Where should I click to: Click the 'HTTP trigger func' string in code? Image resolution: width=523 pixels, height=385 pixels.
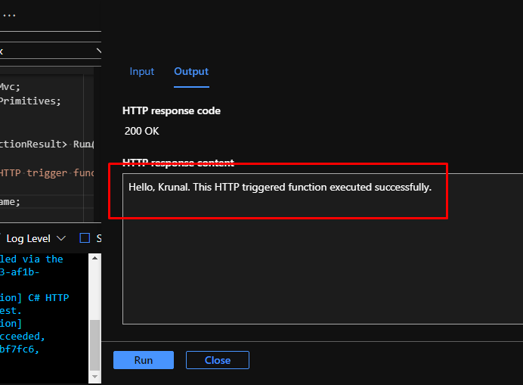47,172
